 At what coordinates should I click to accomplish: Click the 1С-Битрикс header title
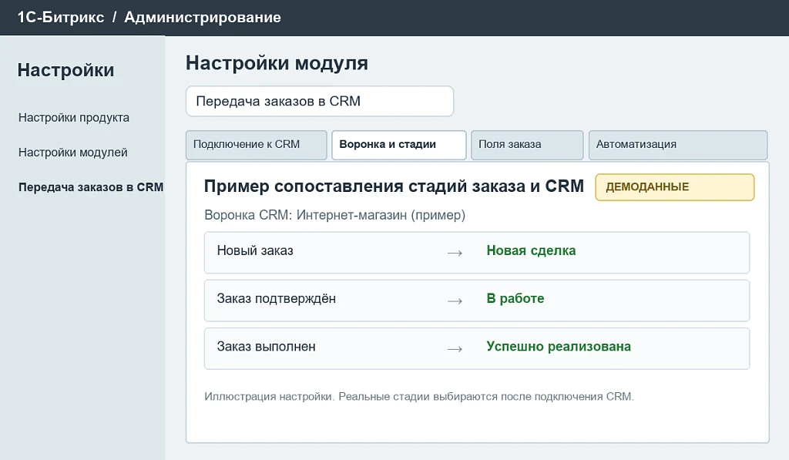click(61, 17)
